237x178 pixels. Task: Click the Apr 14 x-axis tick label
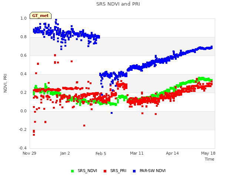coord(172,153)
